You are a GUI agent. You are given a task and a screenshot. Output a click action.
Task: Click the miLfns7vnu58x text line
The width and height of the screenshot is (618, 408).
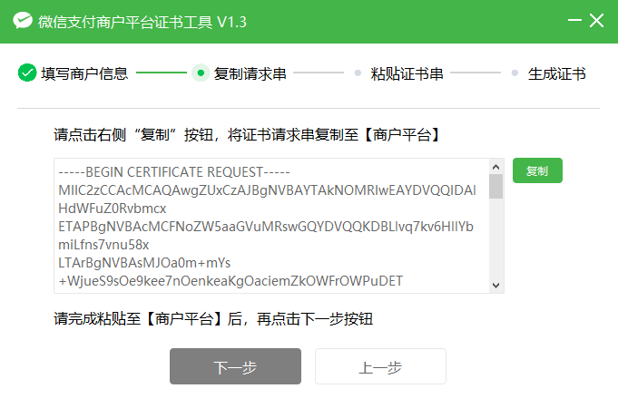coord(103,245)
